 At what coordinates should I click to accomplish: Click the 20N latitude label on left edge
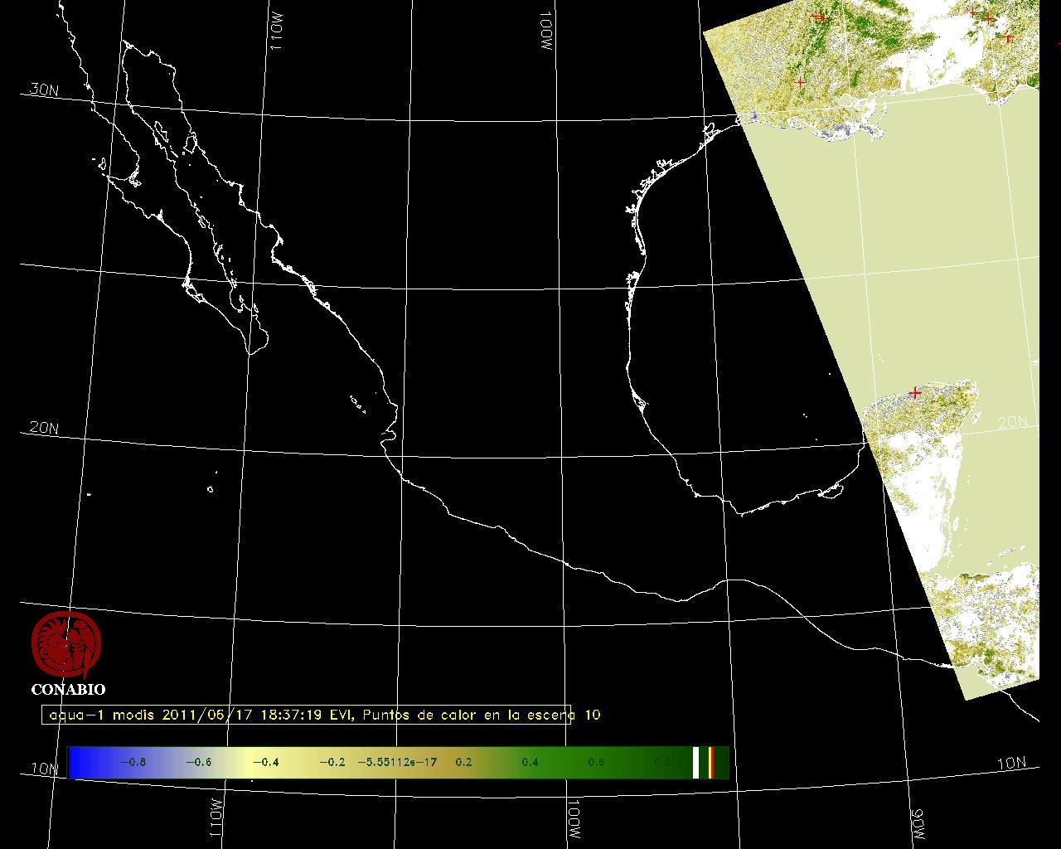tap(43, 428)
